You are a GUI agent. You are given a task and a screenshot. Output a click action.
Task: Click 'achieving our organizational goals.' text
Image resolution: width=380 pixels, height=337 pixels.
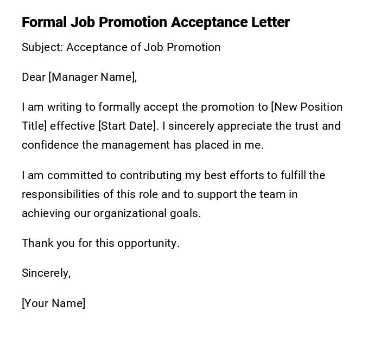click(111, 213)
